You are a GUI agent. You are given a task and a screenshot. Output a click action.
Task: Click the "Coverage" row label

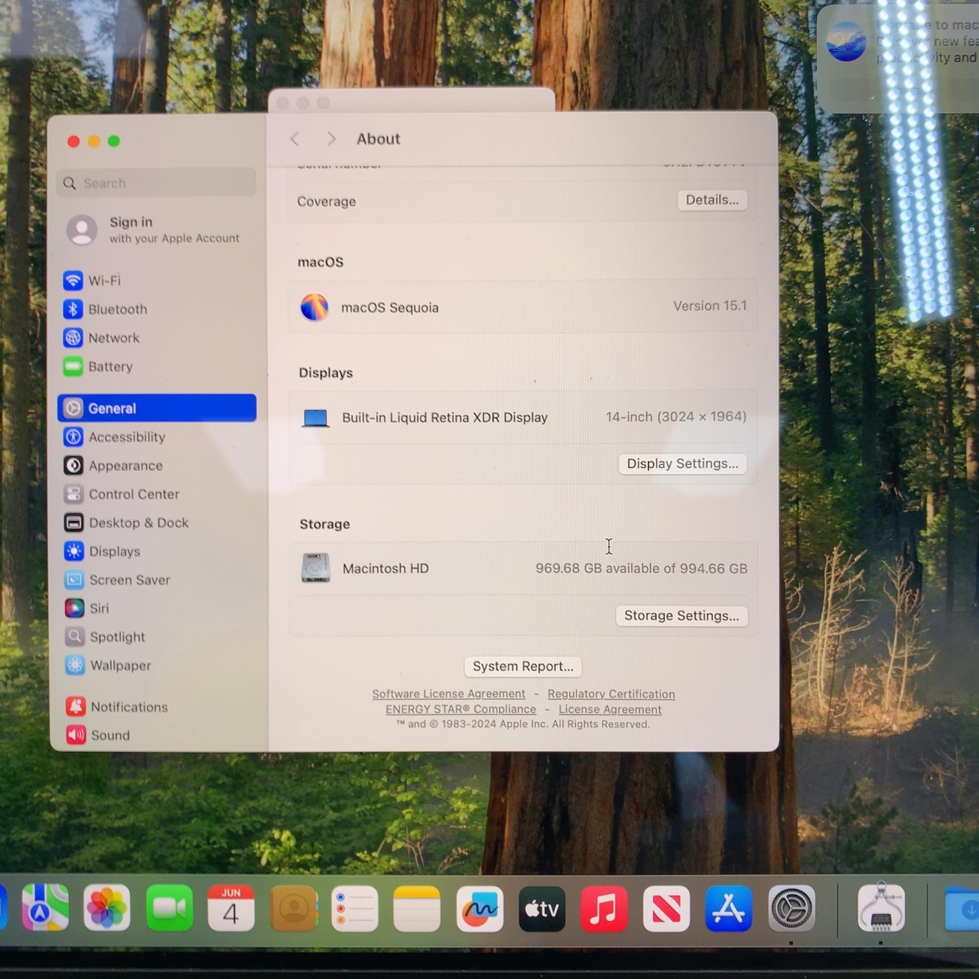[x=327, y=202]
